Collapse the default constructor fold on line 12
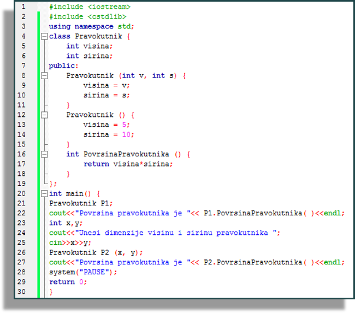Image resolution: width=355 pixels, height=313 pixels. click(44, 115)
